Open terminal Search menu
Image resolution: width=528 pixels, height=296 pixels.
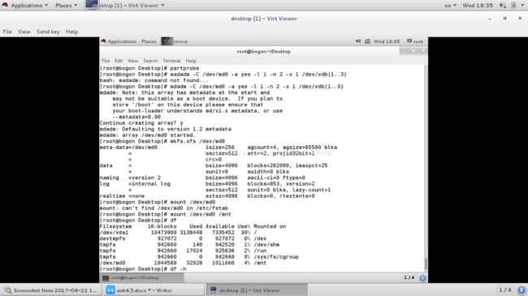coord(150,61)
